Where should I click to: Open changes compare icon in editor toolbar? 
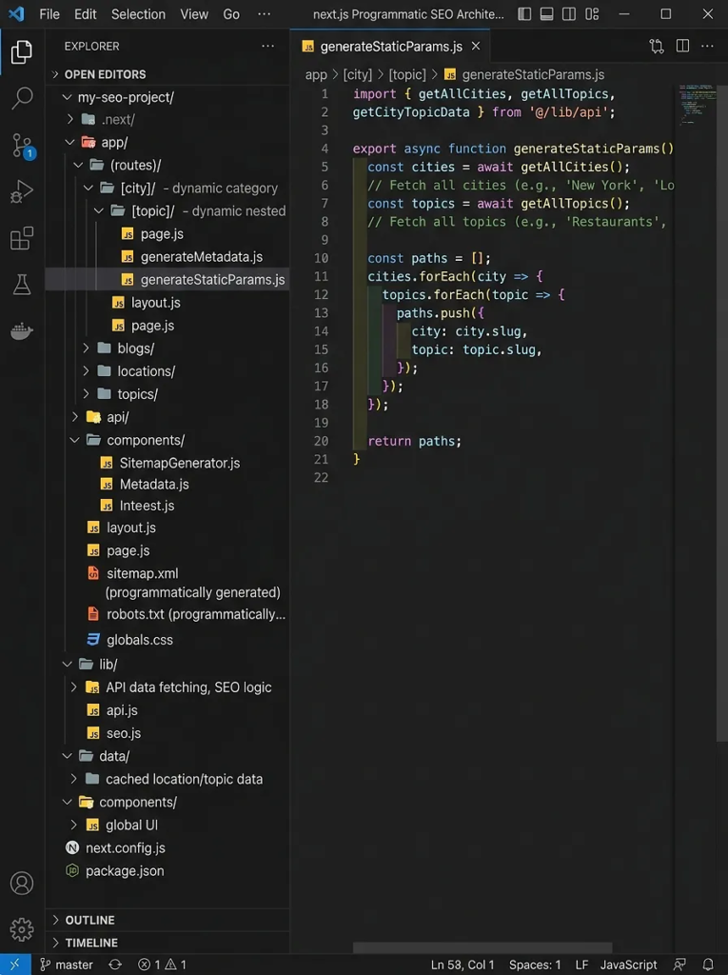[x=657, y=46]
